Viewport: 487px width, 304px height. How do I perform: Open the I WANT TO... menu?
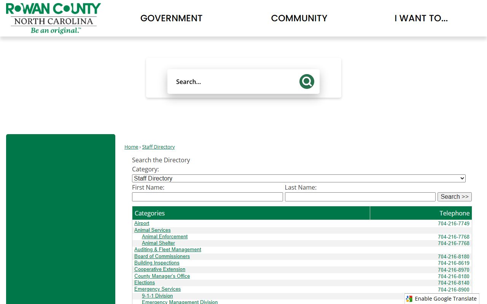point(421,18)
